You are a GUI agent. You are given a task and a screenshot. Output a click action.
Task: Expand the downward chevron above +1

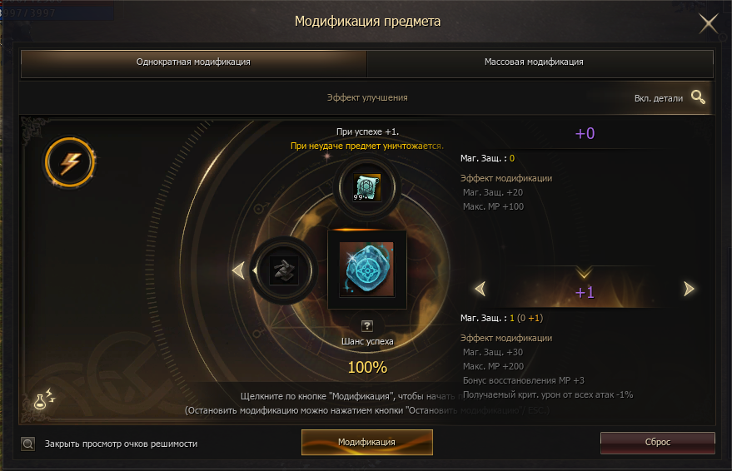584,272
